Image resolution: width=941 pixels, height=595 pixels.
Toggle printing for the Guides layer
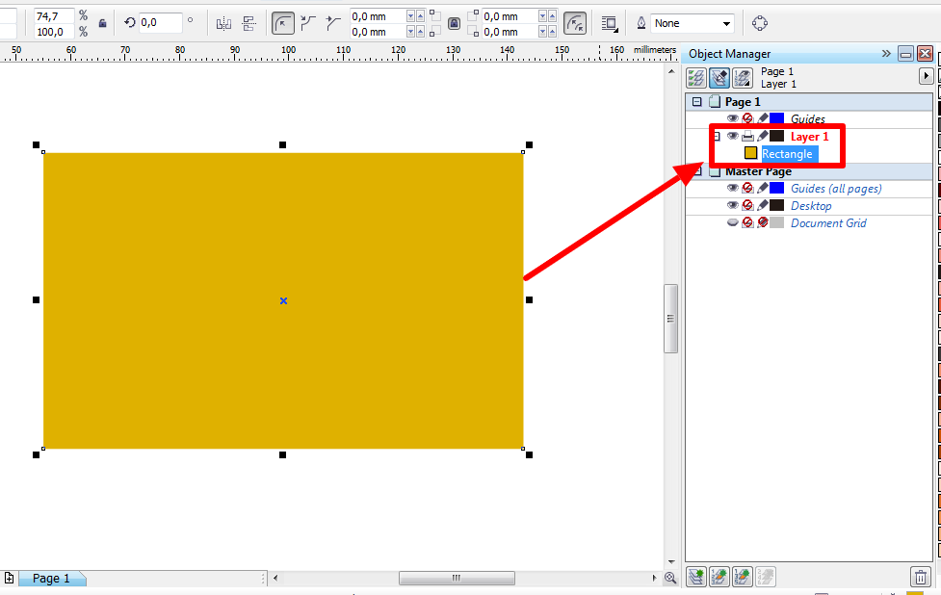[747, 118]
